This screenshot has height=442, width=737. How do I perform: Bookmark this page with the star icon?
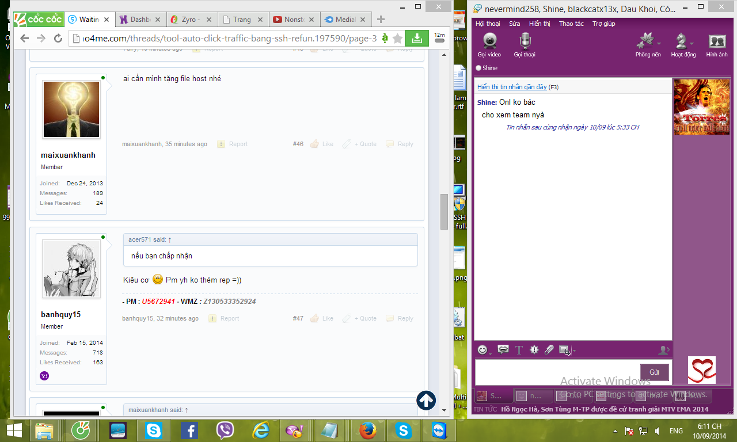(x=397, y=39)
